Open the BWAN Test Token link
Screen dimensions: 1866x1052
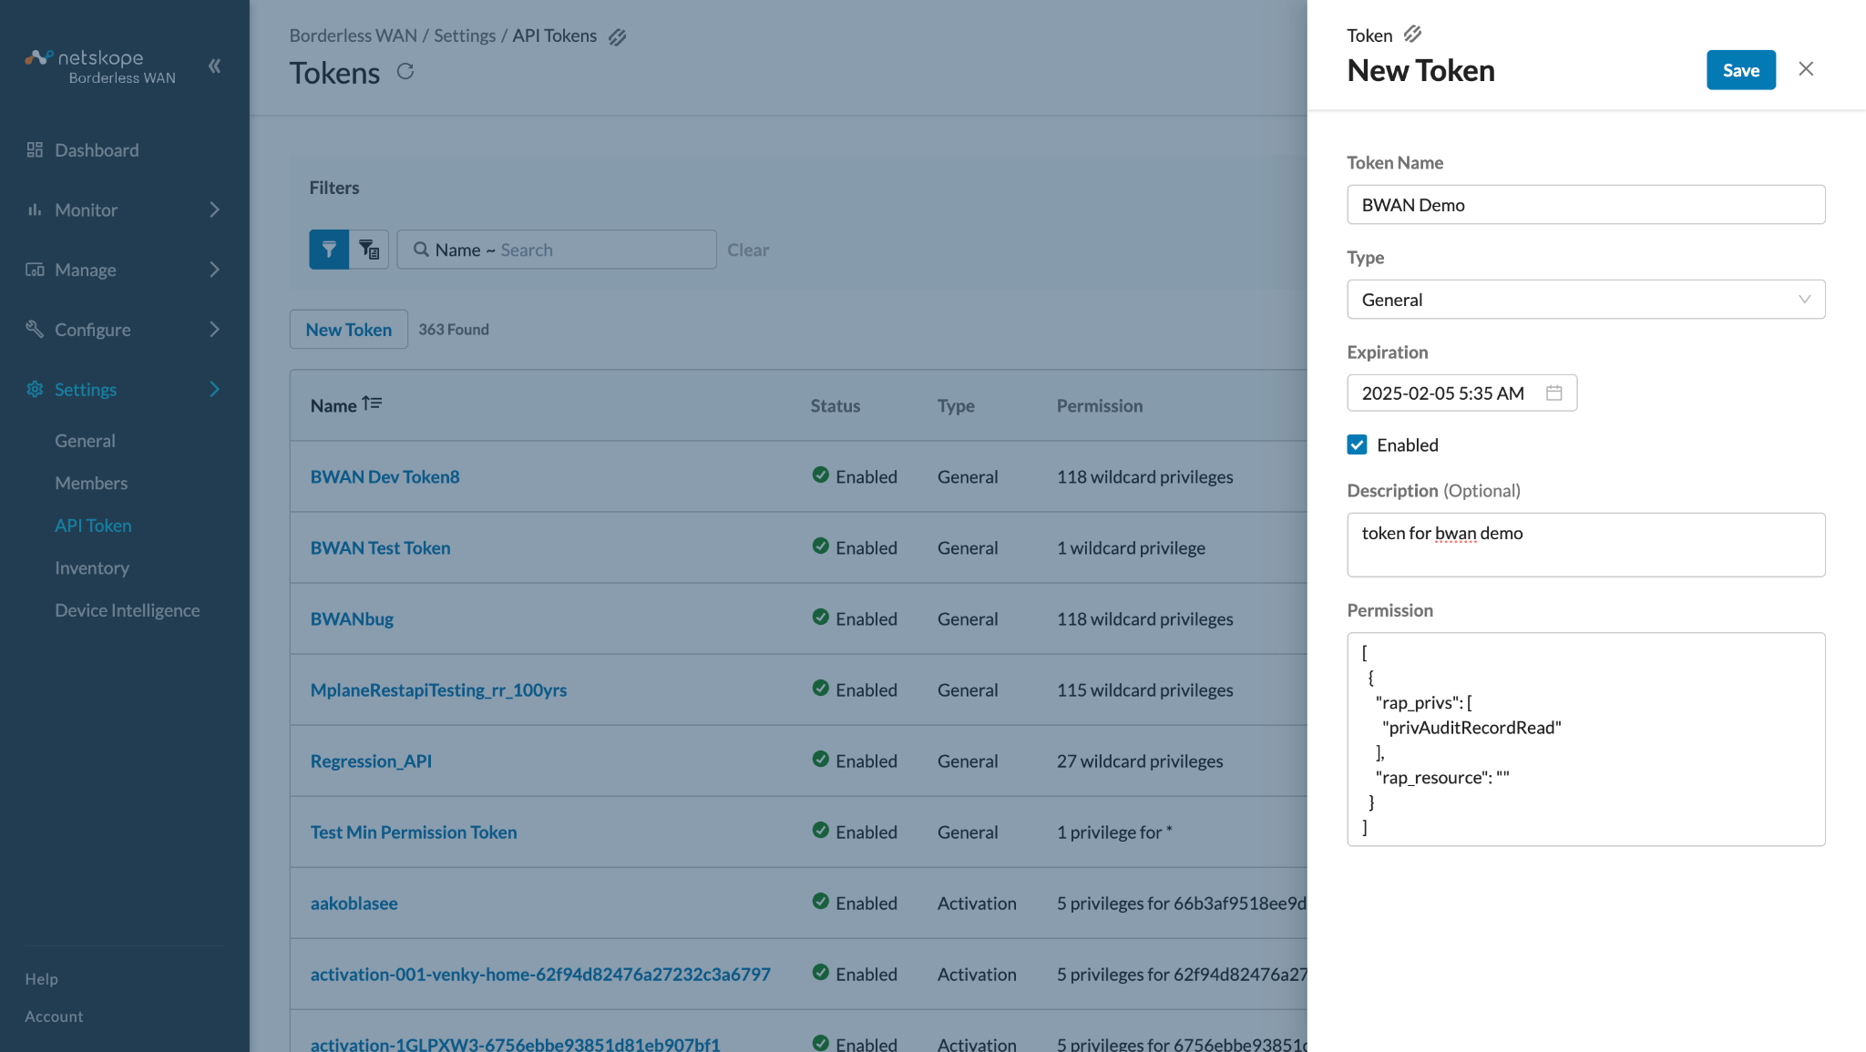point(380,547)
